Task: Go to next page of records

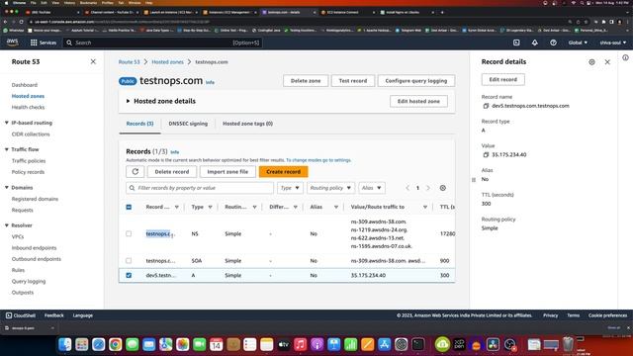Action: (x=428, y=188)
